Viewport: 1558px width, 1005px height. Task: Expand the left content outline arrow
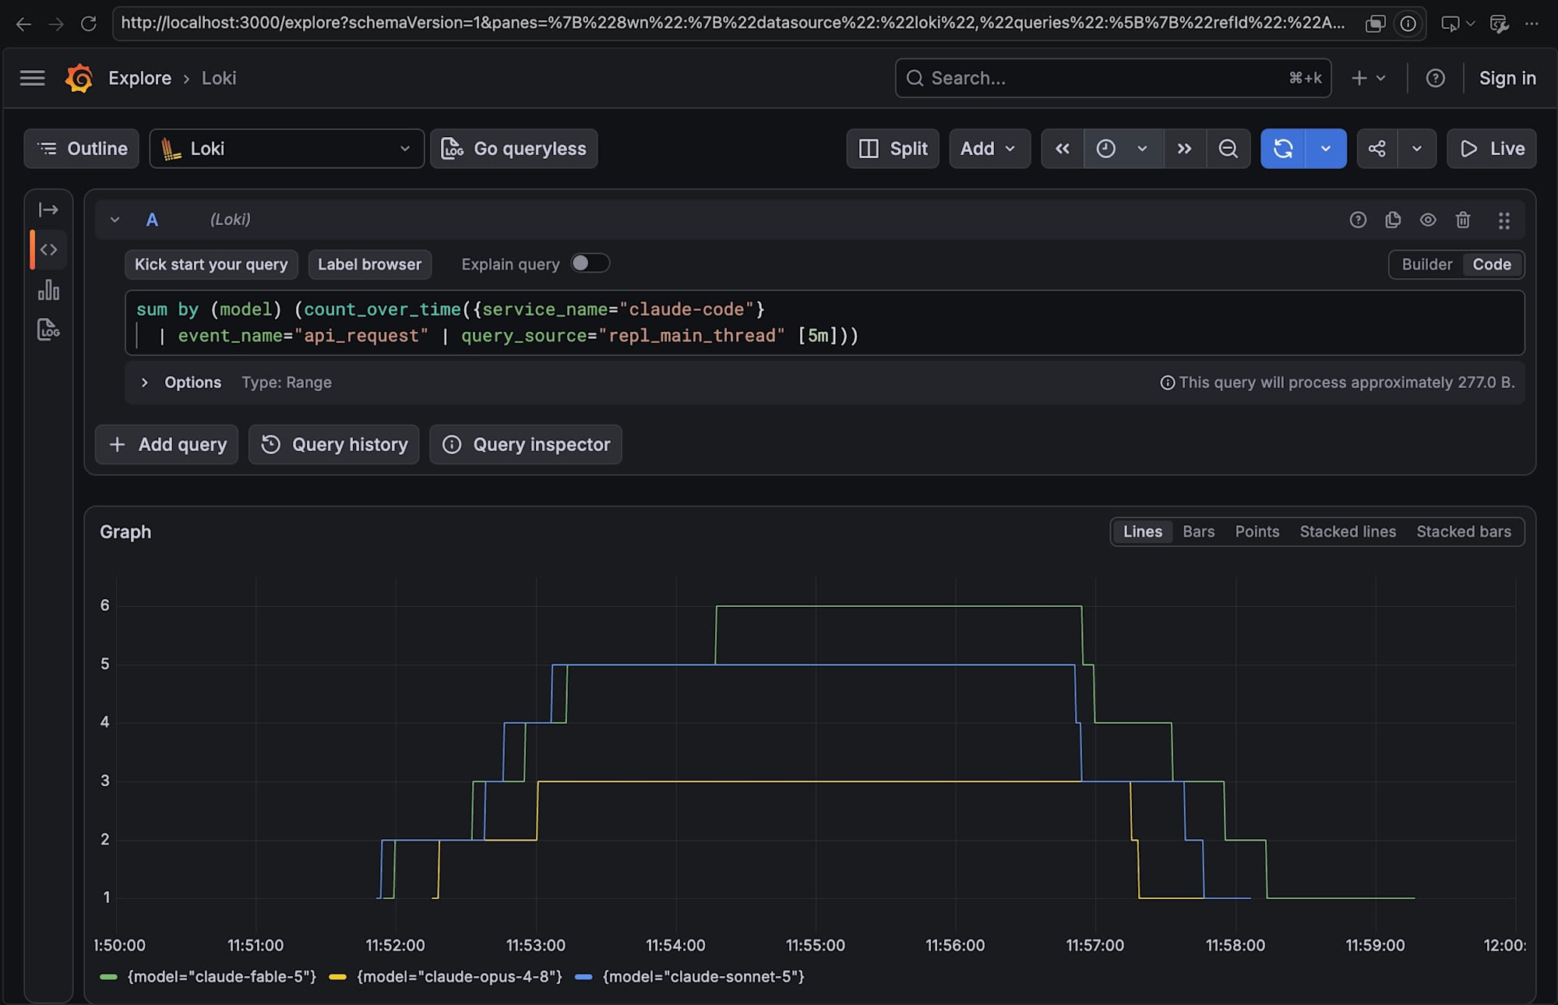[48, 210]
